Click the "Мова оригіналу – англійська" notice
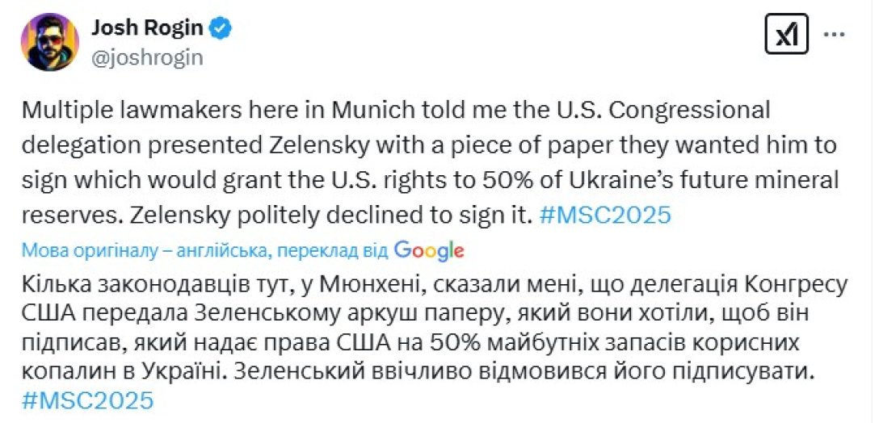This screenshot has width=879, height=423. click(x=142, y=251)
